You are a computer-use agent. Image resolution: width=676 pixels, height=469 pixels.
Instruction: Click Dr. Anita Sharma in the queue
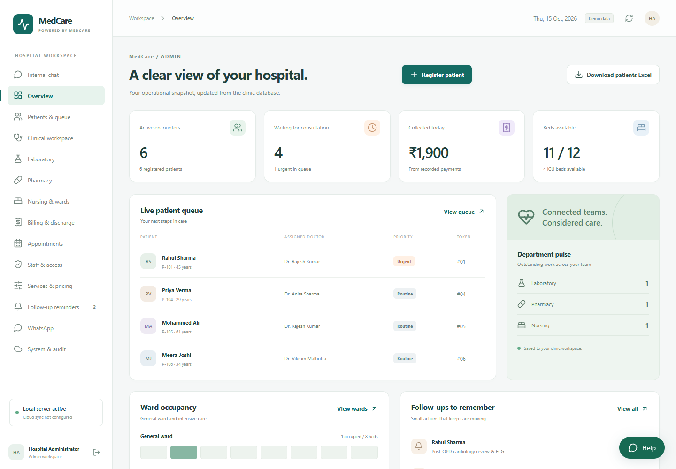[x=302, y=294]
